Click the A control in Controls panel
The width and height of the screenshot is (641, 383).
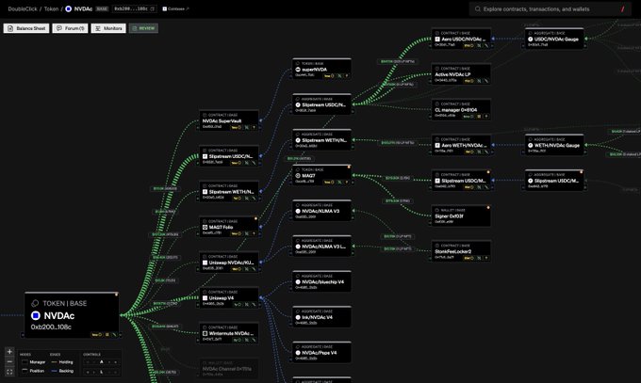click(102, 362)
